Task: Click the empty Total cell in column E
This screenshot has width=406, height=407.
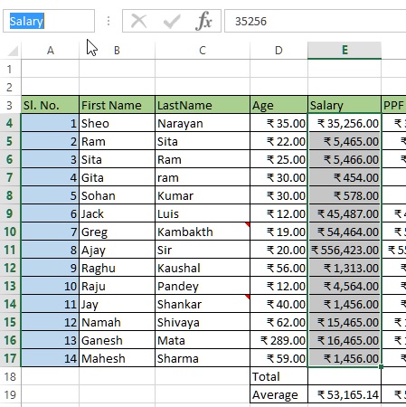Action: (x=345, y=376)
